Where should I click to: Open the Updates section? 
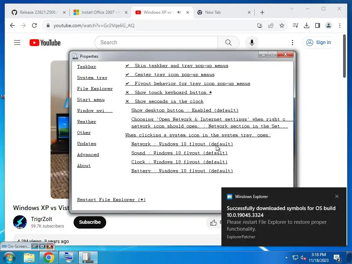(x=87, y=144)
